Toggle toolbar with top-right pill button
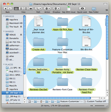This screenshot has height=112, width=111. point(105,4)
